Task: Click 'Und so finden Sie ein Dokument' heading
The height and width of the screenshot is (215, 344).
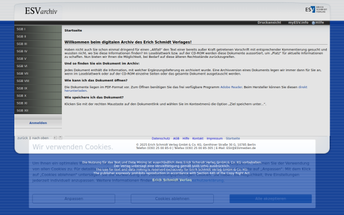Action: pyautogui.click(x=102, y=64)
